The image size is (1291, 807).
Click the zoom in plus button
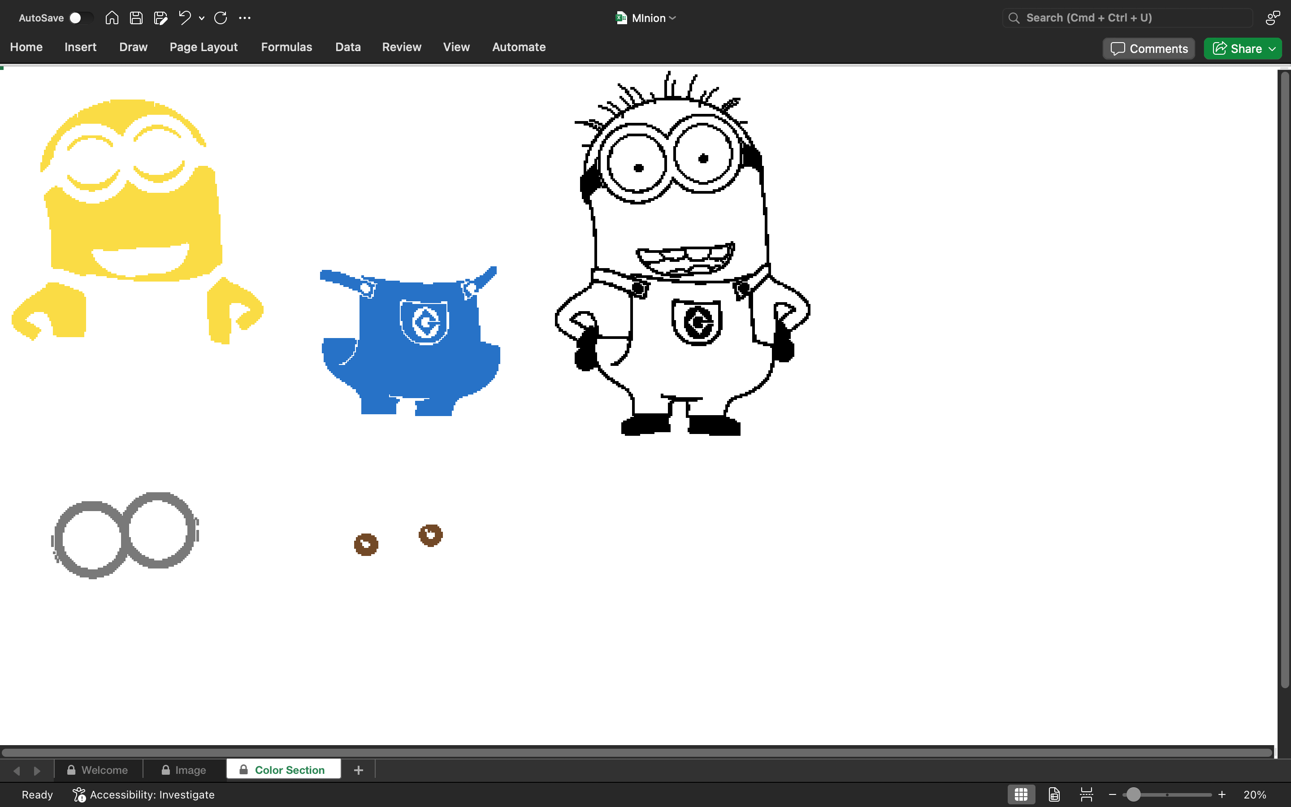click(1222, 795)
